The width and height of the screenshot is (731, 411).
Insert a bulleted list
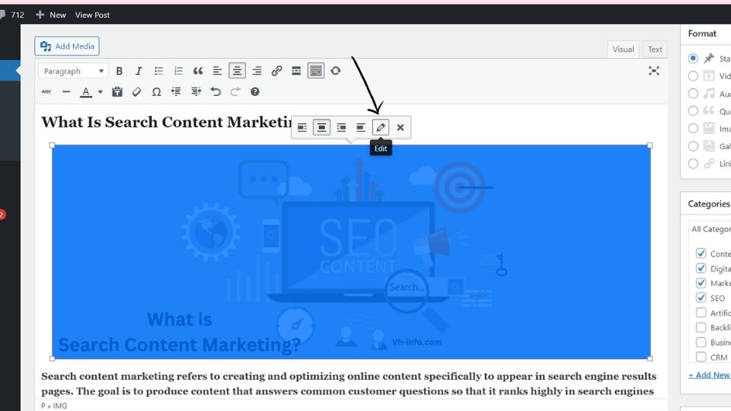(x=158, y=71)
